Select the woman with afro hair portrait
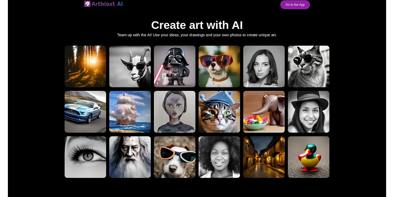Viewport: 394px width, 197px height. [x=219, y=157]
